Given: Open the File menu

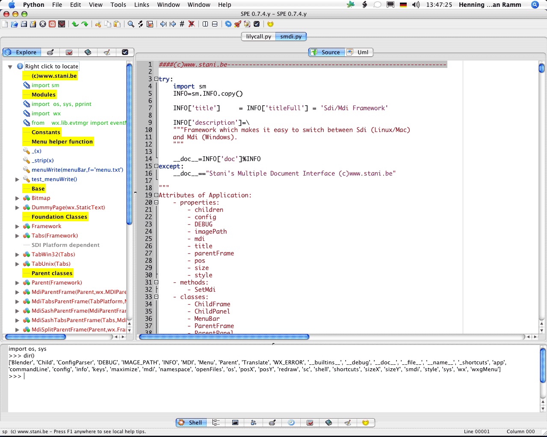Looking at the screenshot, I should (x=57, y=5).
